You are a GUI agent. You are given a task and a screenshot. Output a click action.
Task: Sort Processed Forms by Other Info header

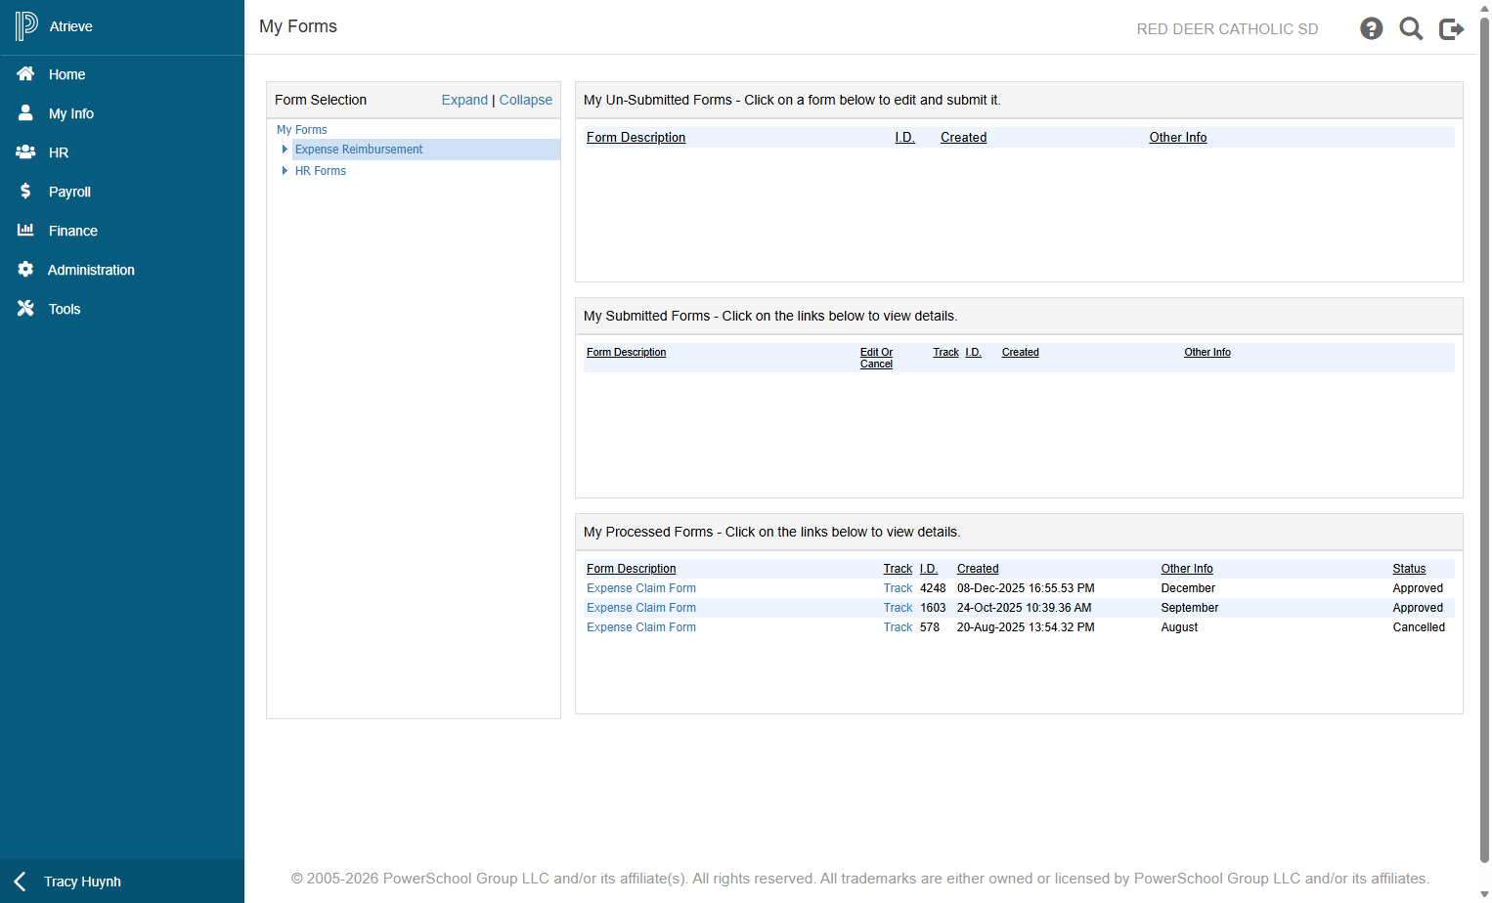[1187, 569]
